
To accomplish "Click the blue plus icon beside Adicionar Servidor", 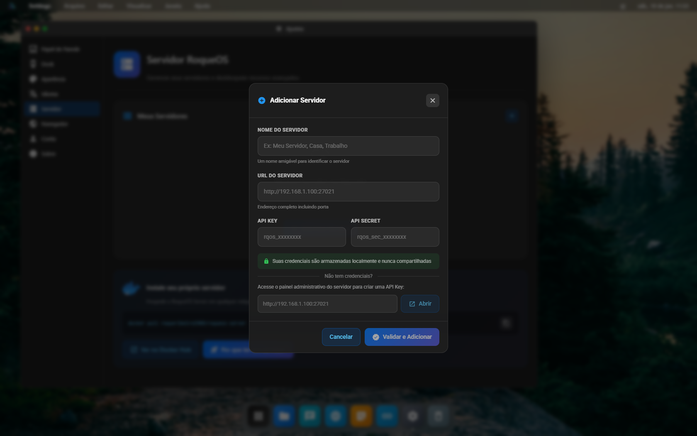I will click(x=262, y=100).
